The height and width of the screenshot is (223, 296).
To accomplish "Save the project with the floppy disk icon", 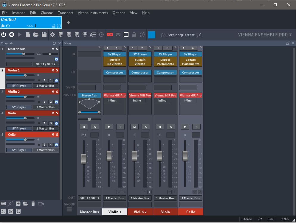I will point(44,35).
